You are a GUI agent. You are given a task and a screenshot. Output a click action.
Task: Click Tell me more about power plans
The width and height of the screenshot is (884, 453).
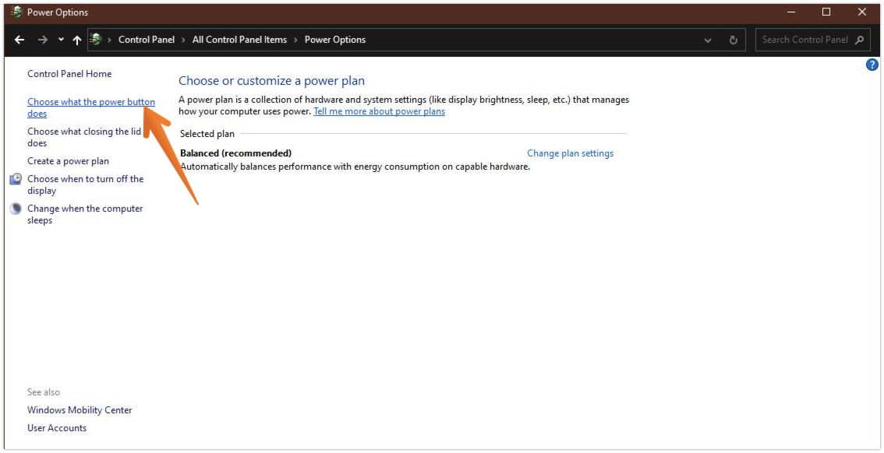[379, 111]
